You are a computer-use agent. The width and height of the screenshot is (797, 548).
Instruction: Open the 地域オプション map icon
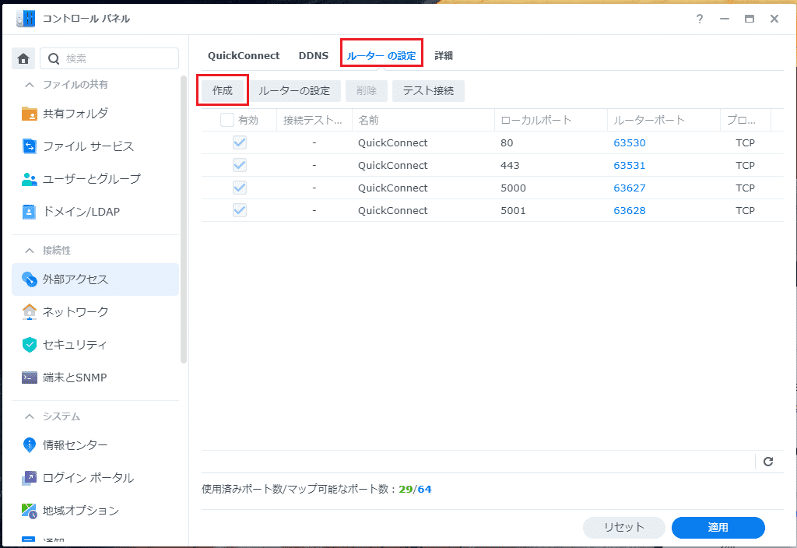click(x=30, y=511)
